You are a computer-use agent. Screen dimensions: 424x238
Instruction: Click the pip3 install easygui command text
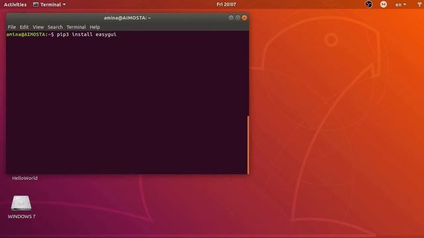click(87, 34)
